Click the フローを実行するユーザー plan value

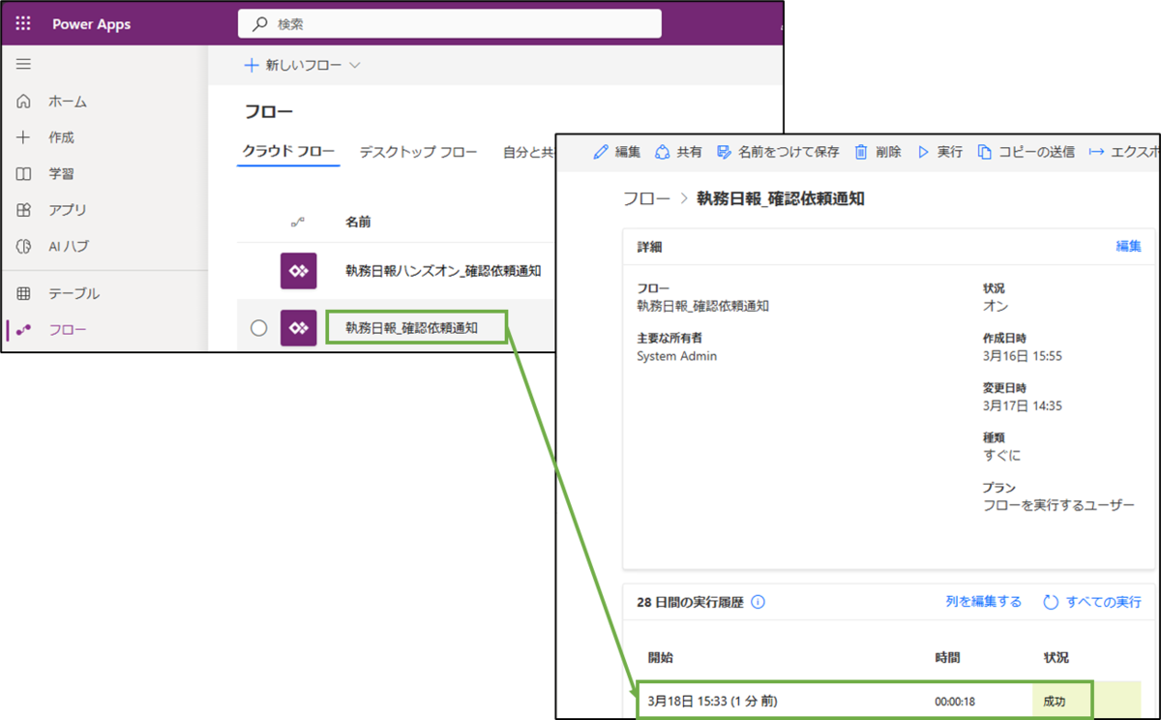click(1058, 505)
